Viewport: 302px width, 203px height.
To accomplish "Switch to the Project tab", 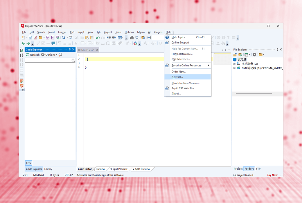I will (x=238, y=169).
